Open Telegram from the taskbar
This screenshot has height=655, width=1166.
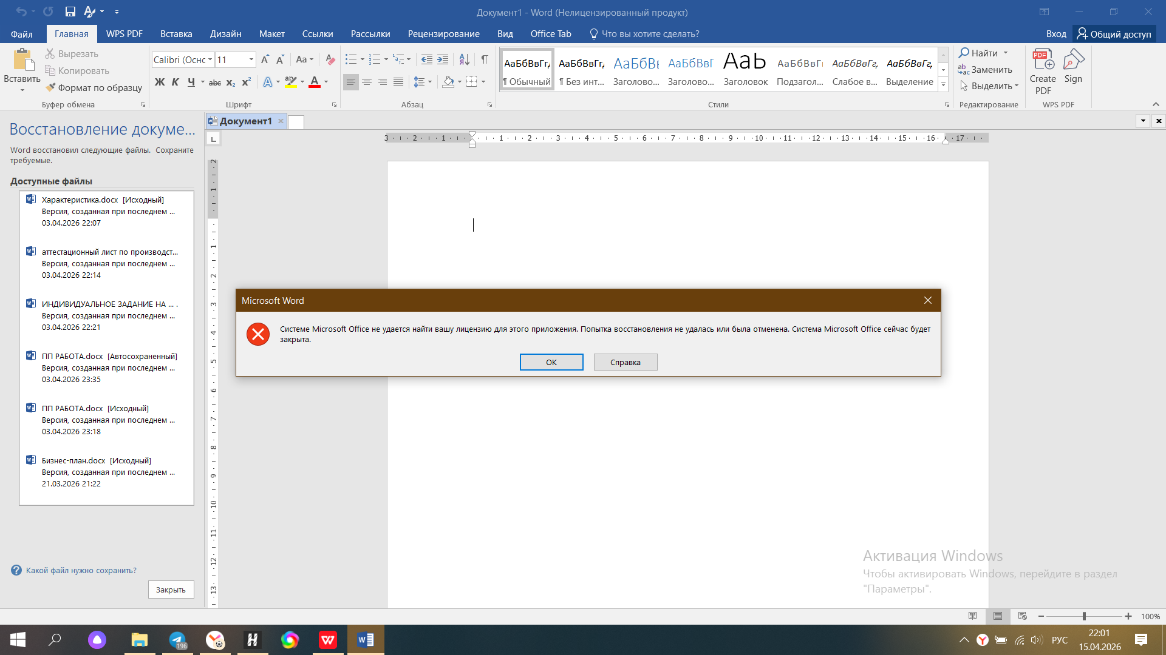pos(177,640)
